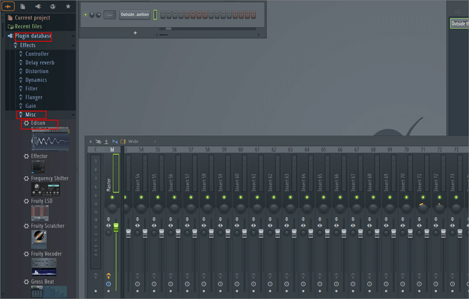Click the Fruity Vocoder gear icon

[x=26, y=254]
